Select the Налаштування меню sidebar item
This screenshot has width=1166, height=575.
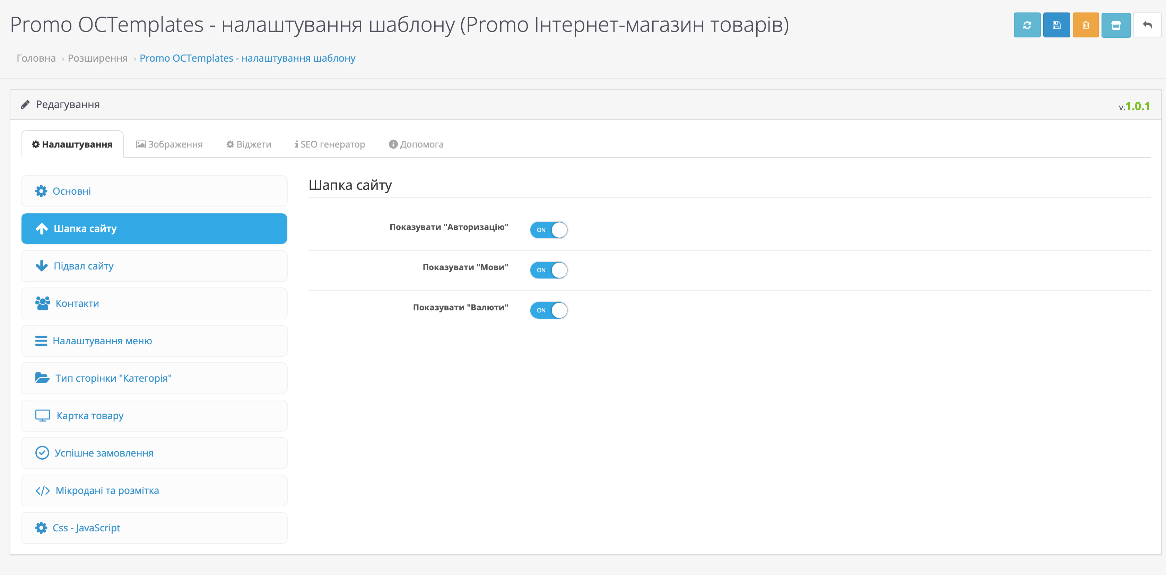click(154, 340)
